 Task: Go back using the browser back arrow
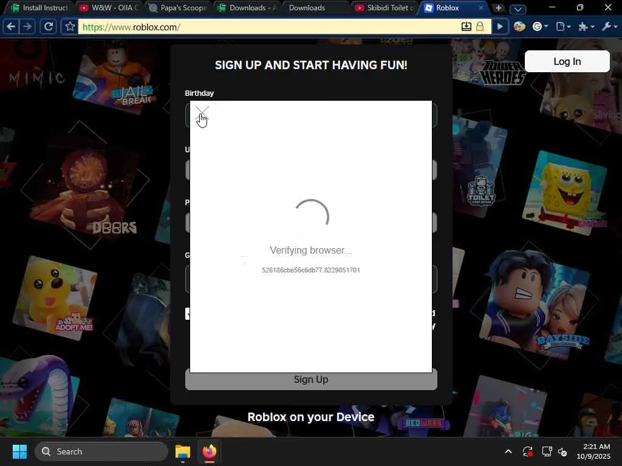click(11, 27)
